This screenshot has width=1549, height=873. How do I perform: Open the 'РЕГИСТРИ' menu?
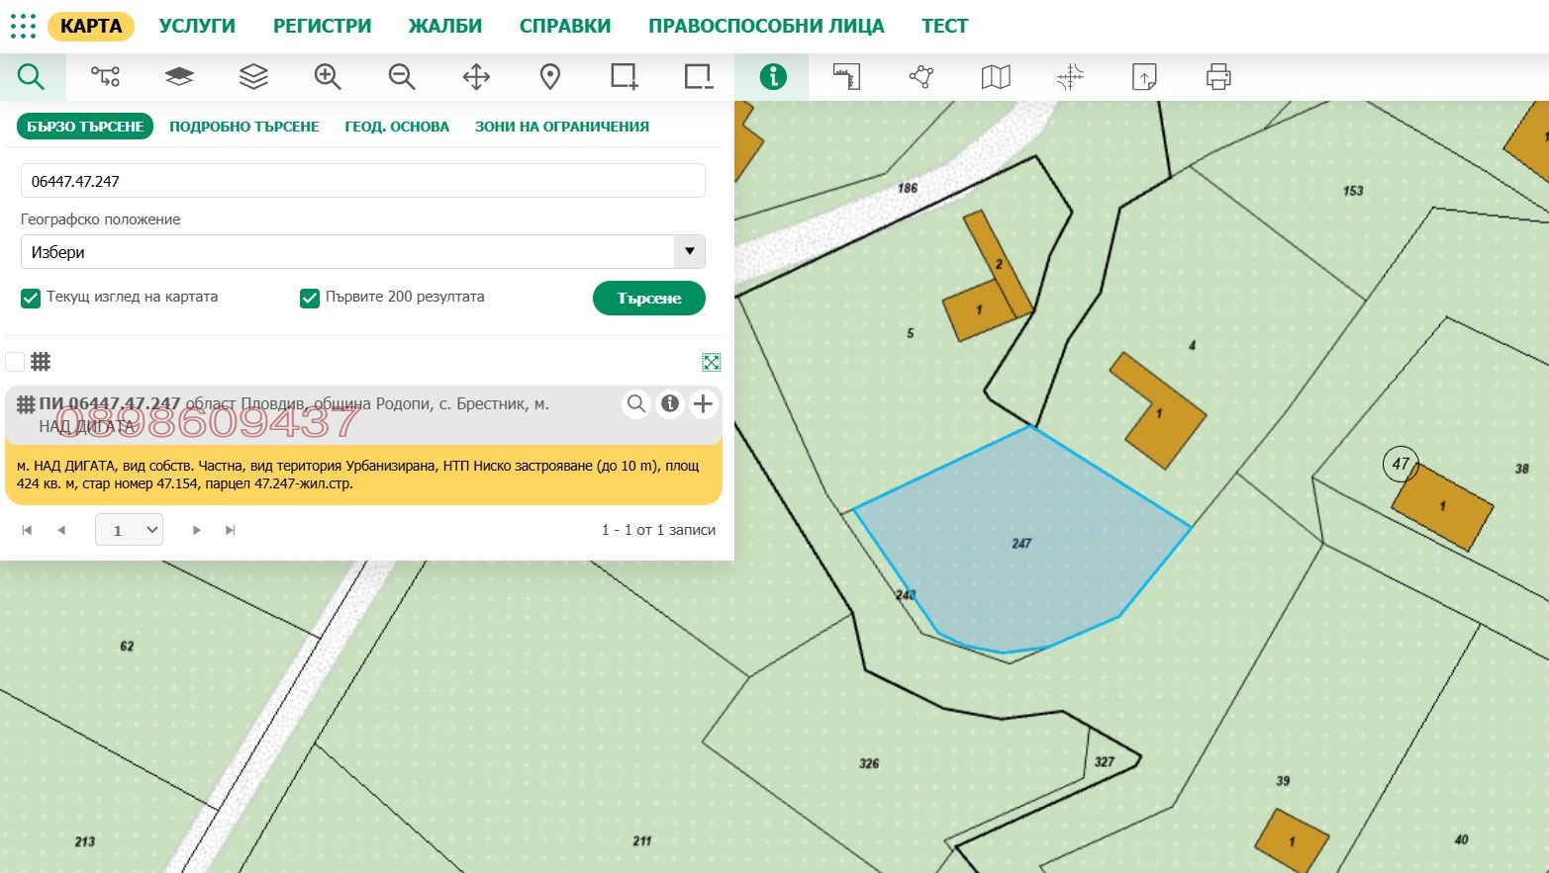pyautogui.click(x=322, y=26)
